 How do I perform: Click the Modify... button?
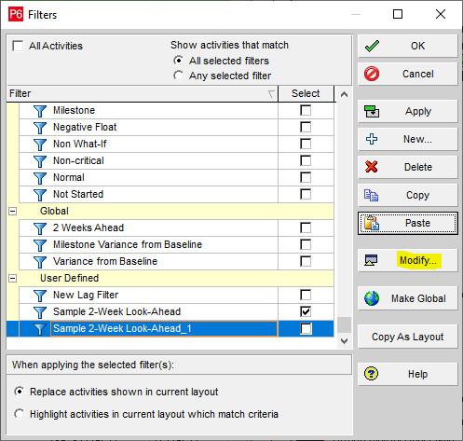click(x=408, y=260)
